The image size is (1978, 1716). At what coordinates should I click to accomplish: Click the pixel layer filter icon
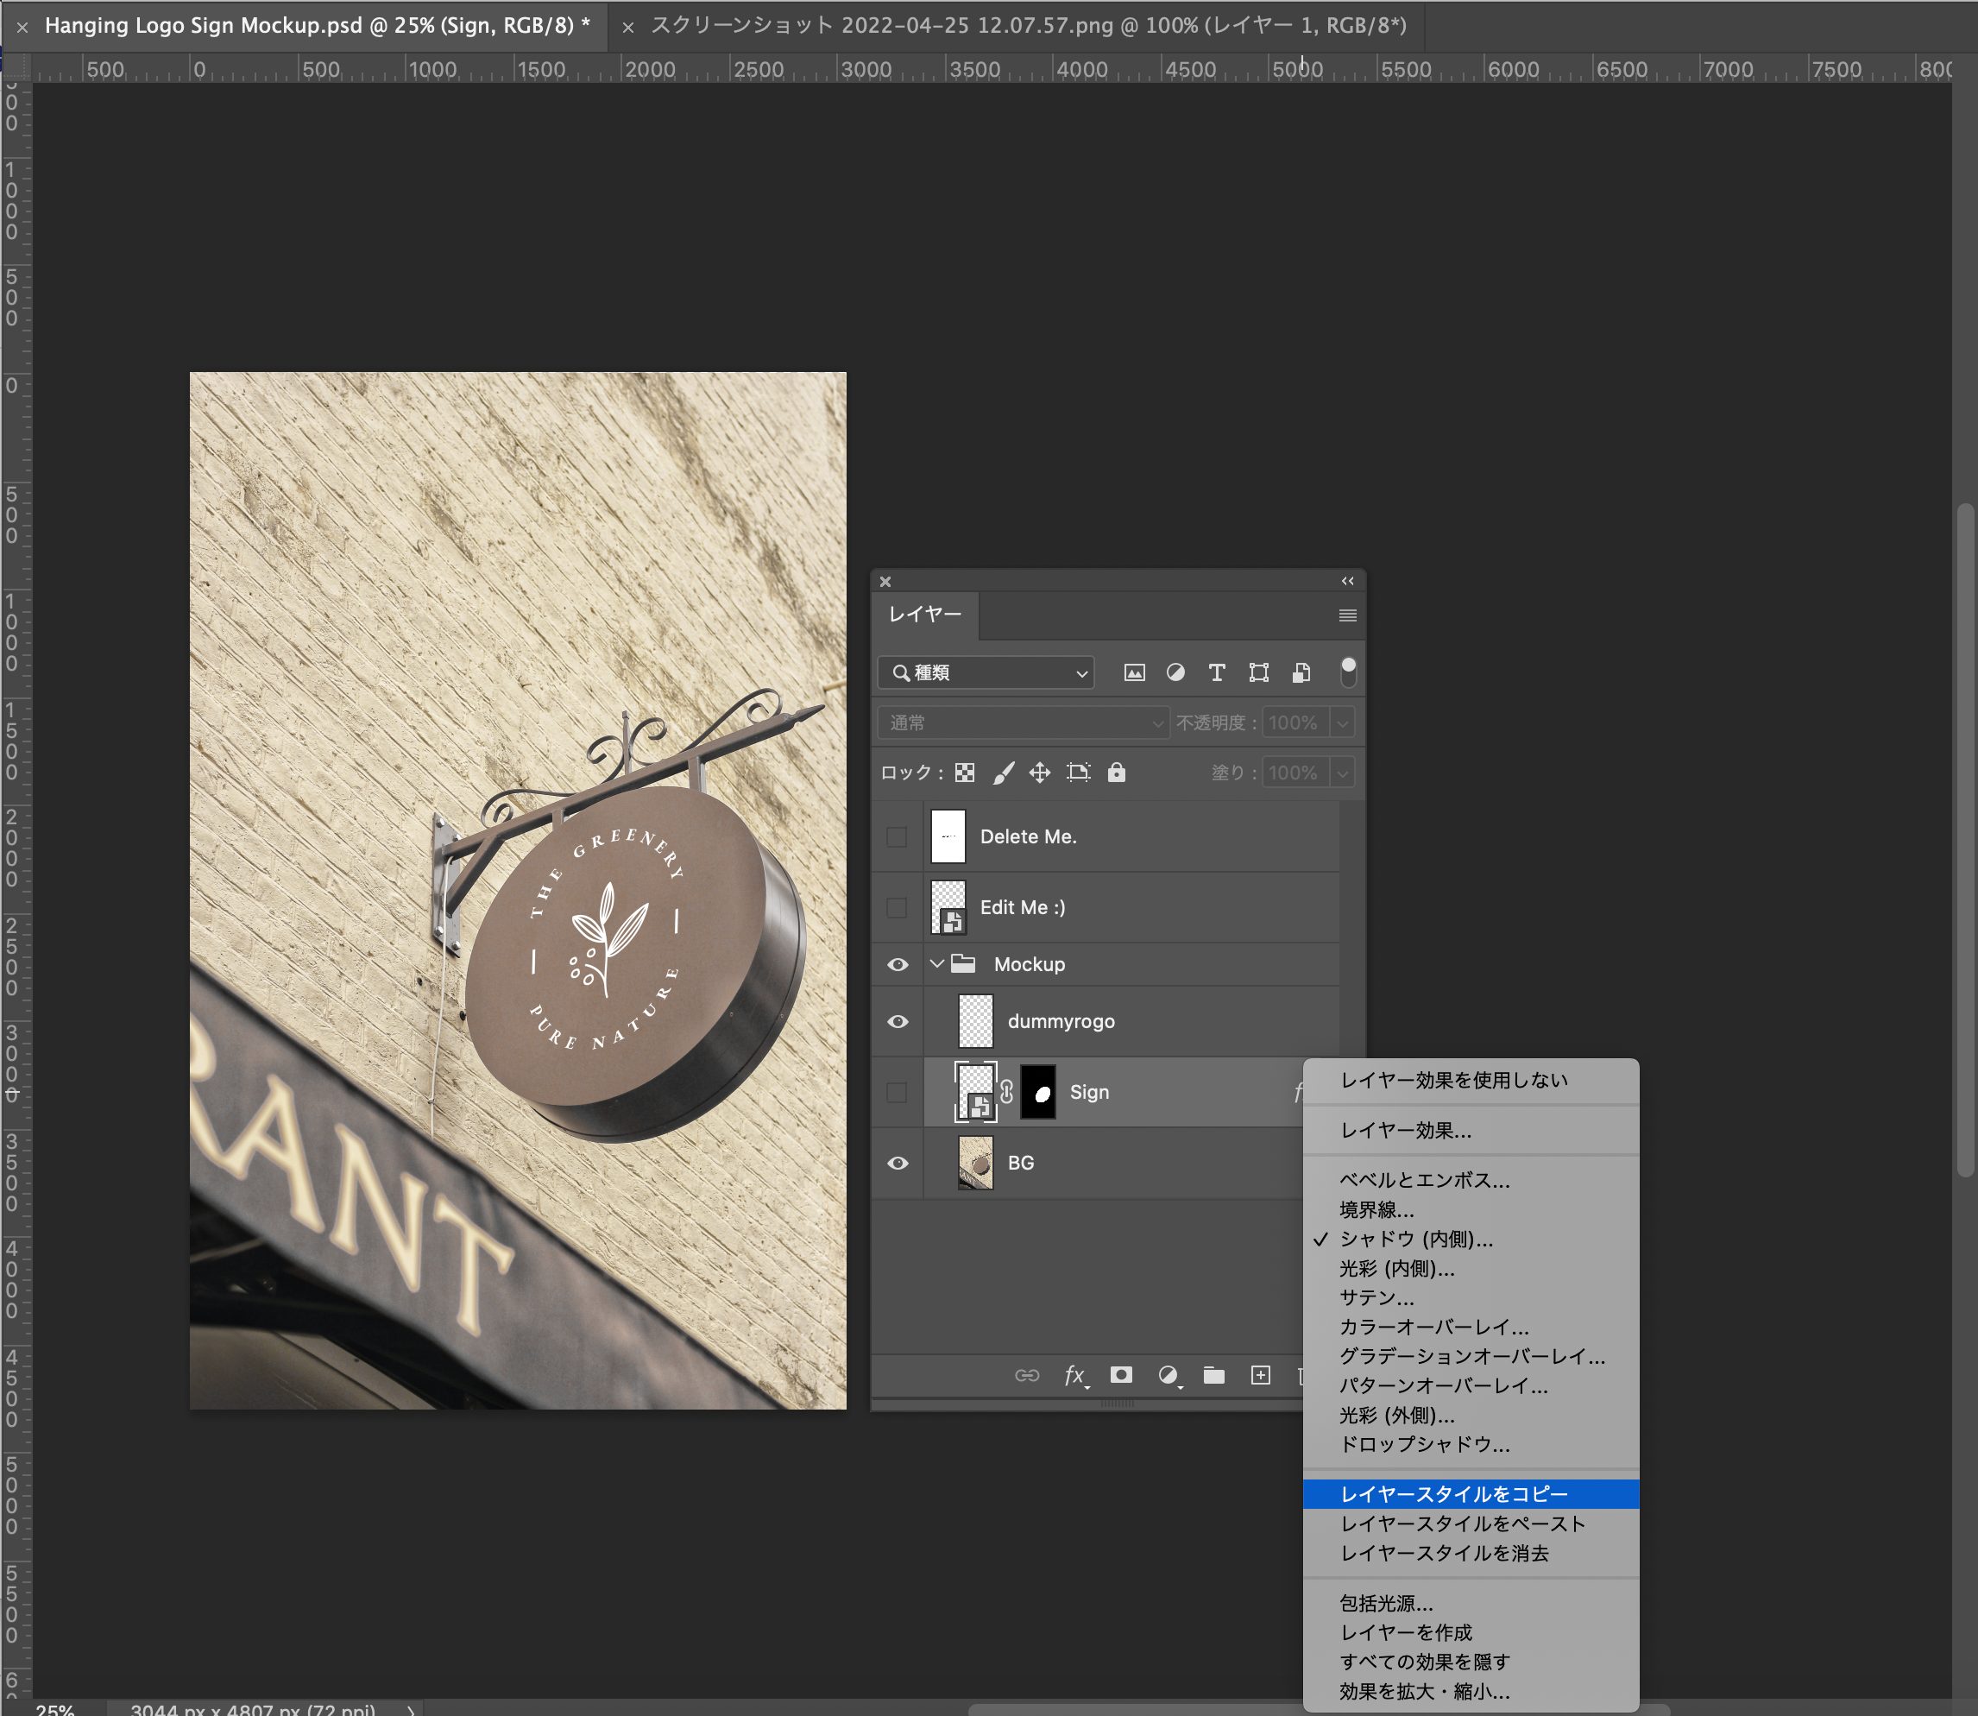point(1134,673)
